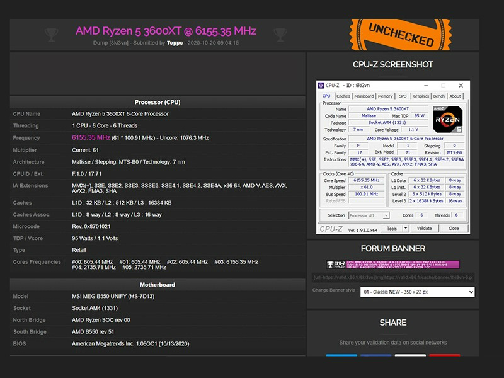Open the Change Banner style dropdown
The height and width of the screenshot is (378, 504).
tap(417, 292)
